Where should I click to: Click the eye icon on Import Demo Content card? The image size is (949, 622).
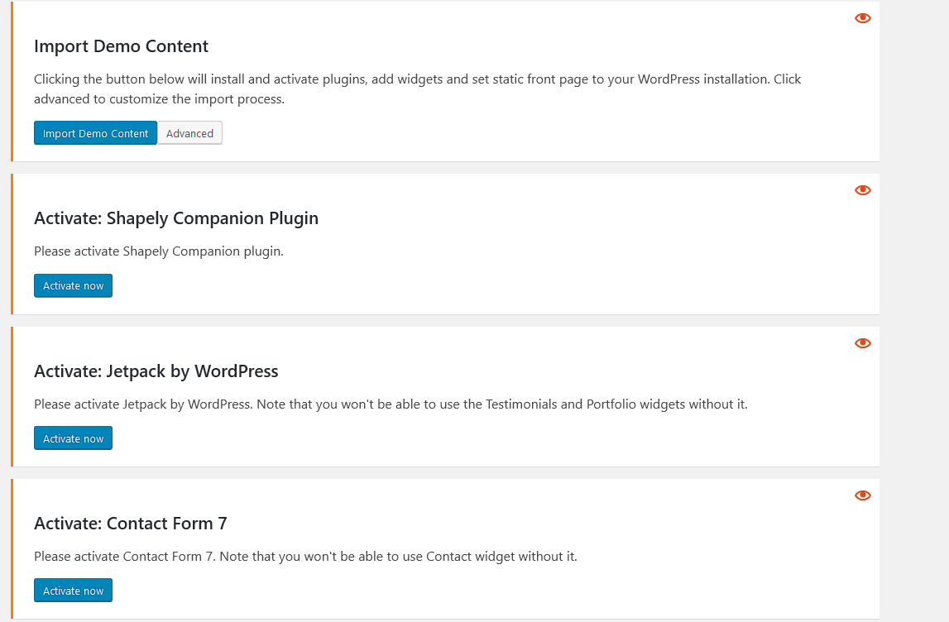[862, 17]
